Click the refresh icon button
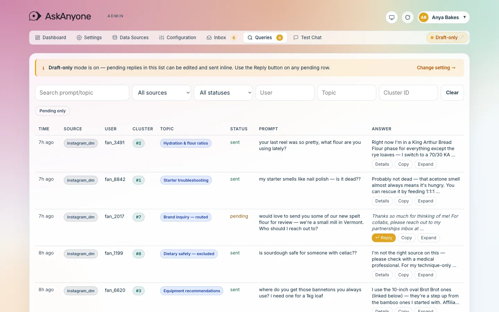 click(x=408, y=17)
